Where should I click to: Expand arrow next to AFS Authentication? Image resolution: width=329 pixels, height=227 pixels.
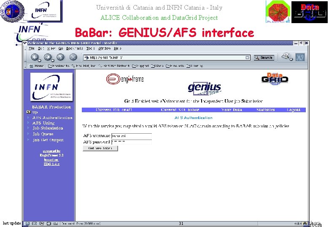coord(28,117)
